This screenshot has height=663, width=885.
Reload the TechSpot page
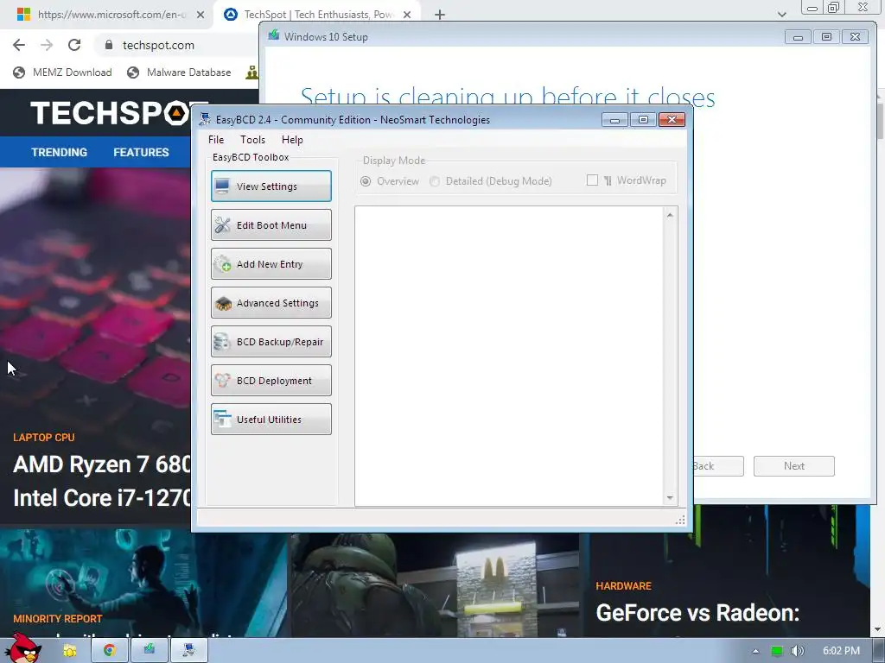click(x=74, y=45)
